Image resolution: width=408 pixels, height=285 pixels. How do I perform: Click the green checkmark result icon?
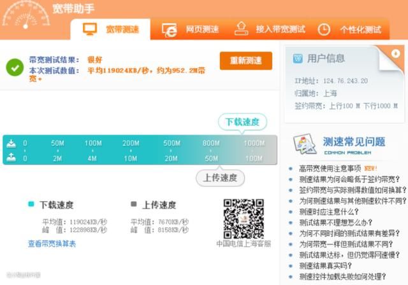tap(15, 67)
